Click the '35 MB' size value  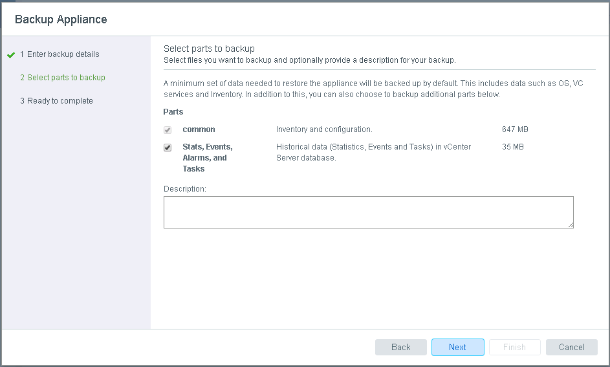tap(513, 147)
